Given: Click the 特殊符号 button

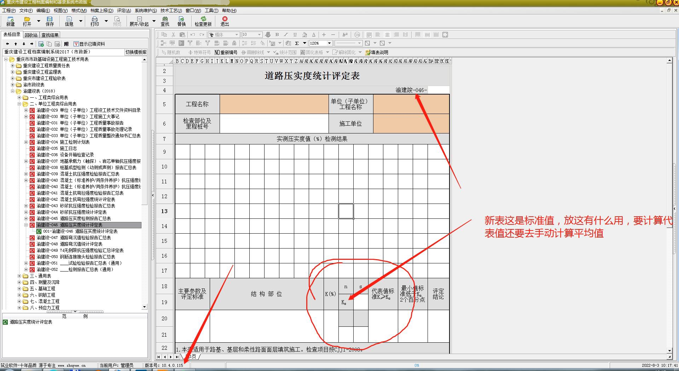Looking at the screenshot, I should point(199,52).
